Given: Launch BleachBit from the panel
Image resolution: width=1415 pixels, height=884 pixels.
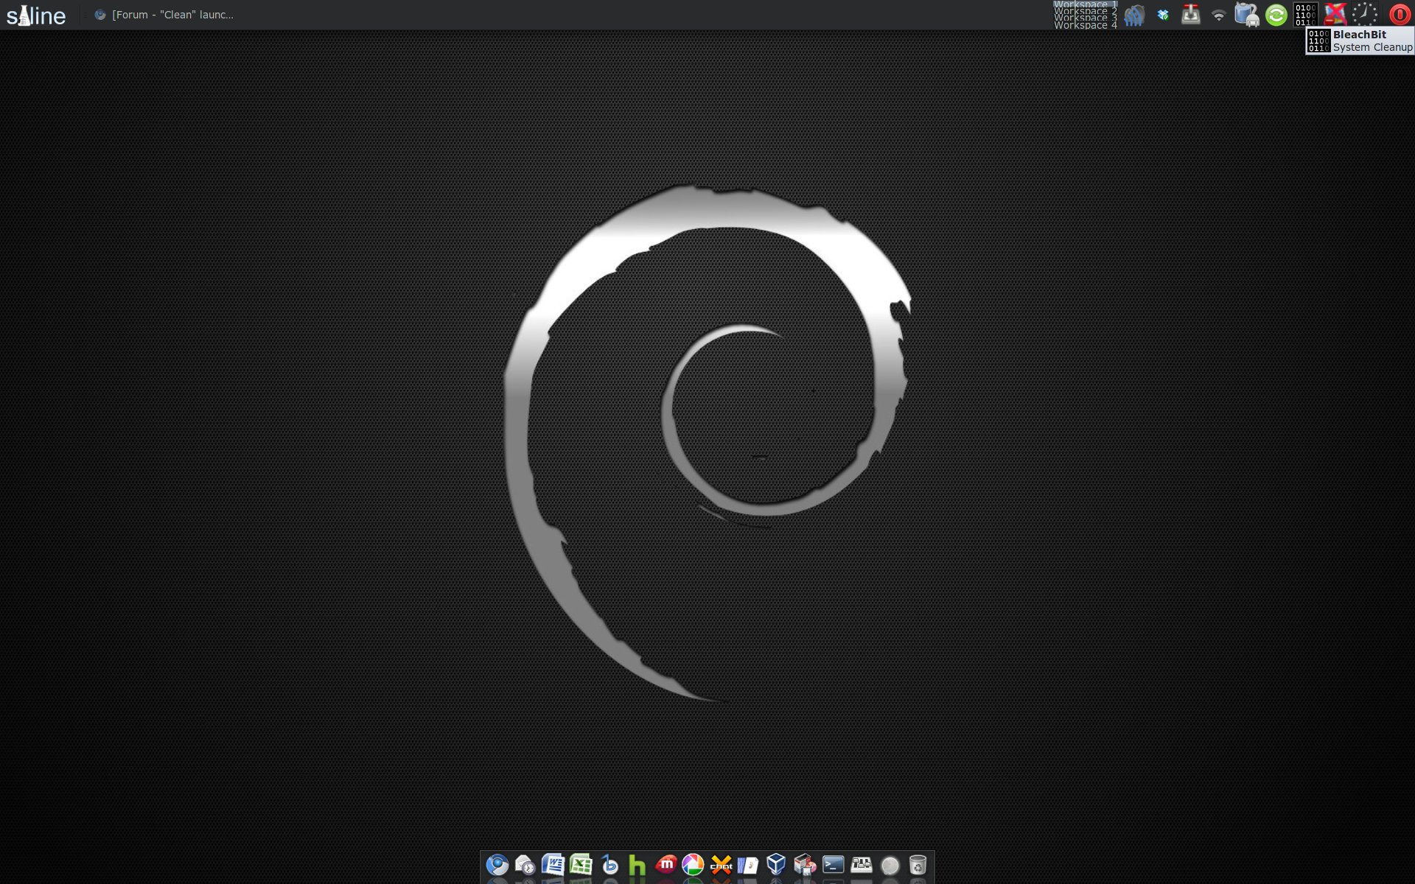Looking at the screenshot, I should click(x=1305, y=15).
